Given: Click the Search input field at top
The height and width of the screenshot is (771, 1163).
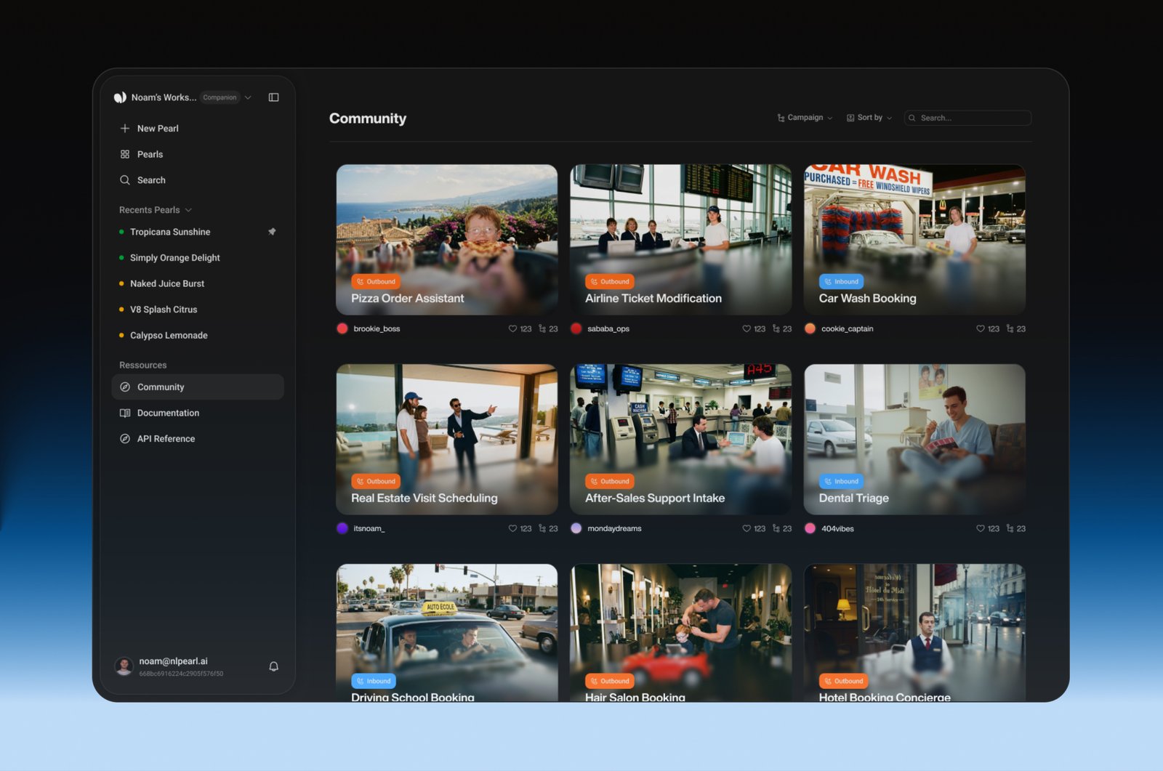Looking at the screenshot, I should tap(973, 118).
